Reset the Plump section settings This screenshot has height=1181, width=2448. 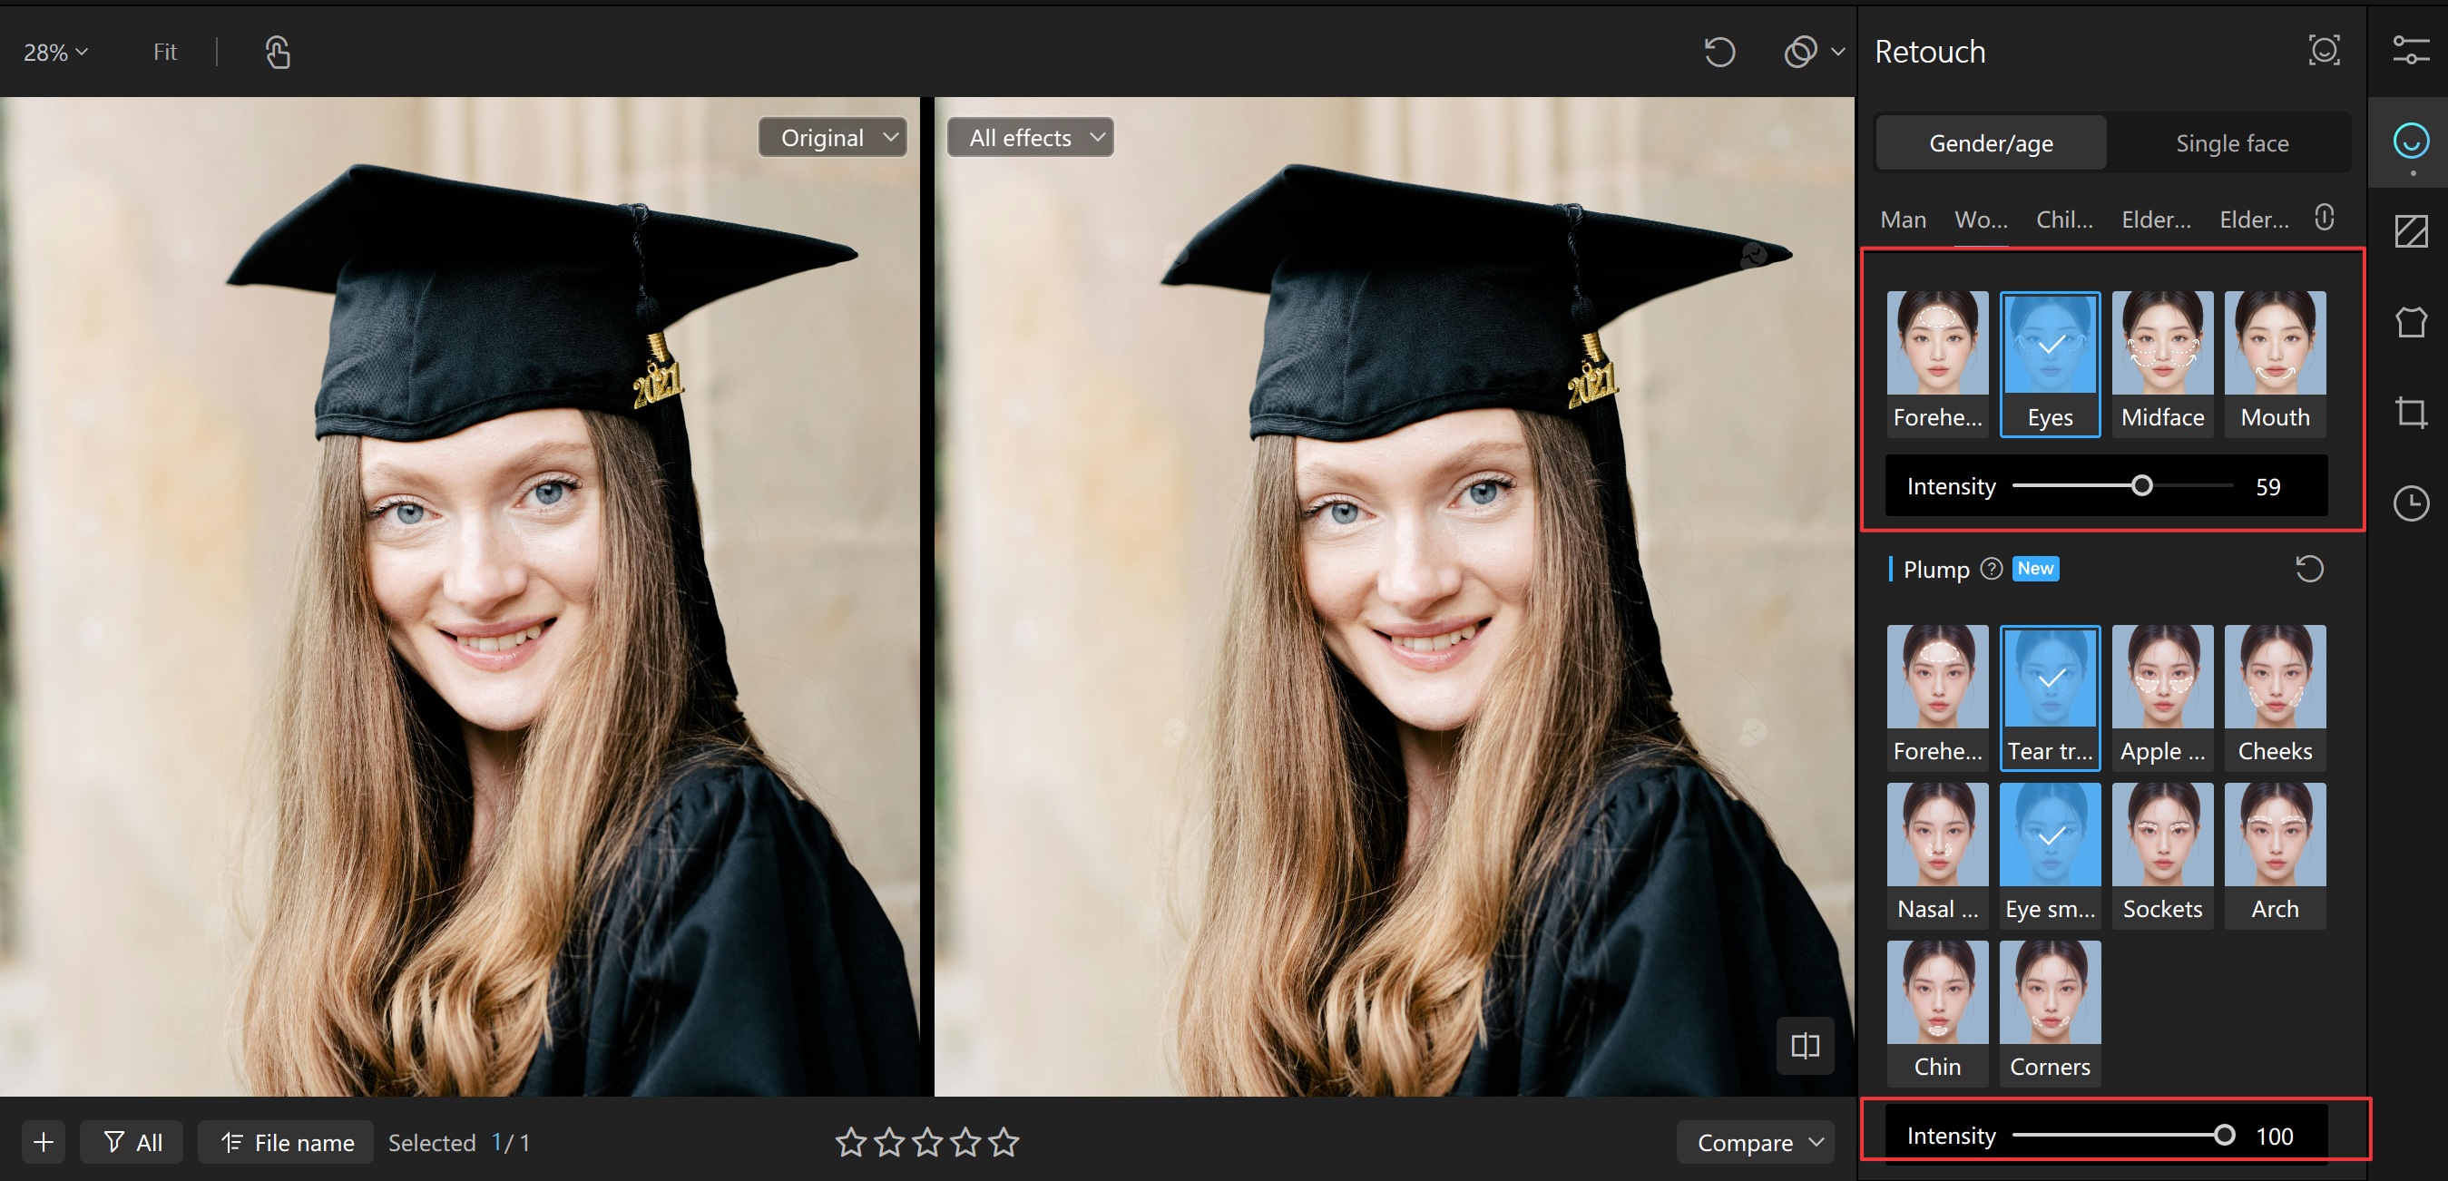(x=2309, y=569)
